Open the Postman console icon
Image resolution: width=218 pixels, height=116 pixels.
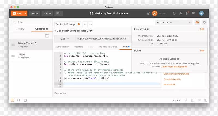coord(25,100)
